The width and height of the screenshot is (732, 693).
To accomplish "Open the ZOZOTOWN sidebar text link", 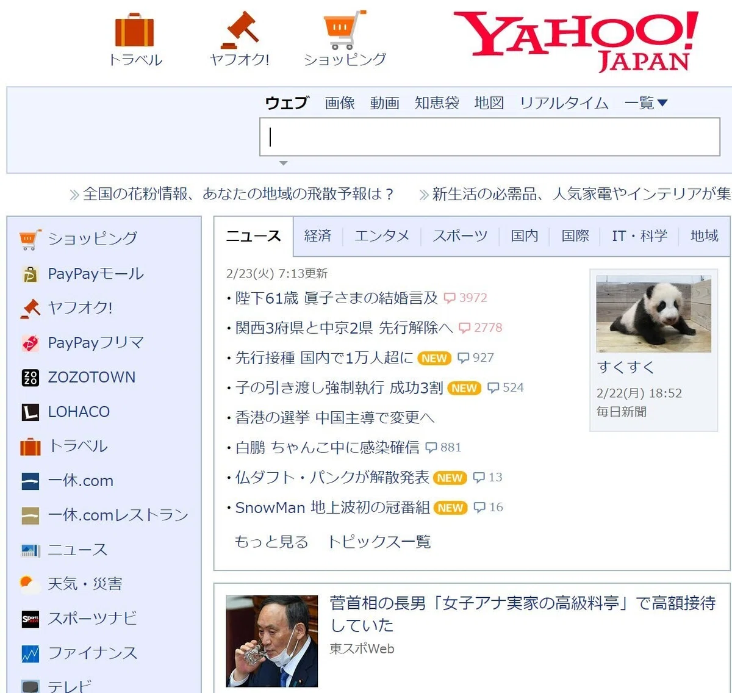I will click(92, 378).
